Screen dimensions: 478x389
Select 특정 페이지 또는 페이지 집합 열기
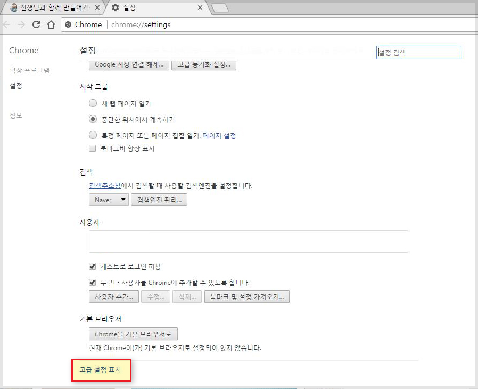(x=93, y=135)
